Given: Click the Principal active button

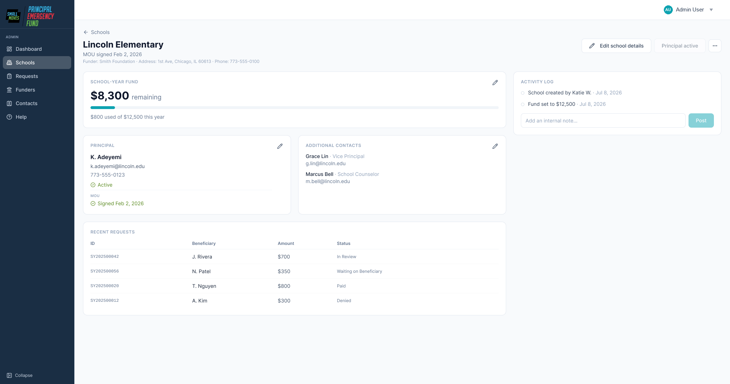Looking at the screenshot, I should pos(680,46).
